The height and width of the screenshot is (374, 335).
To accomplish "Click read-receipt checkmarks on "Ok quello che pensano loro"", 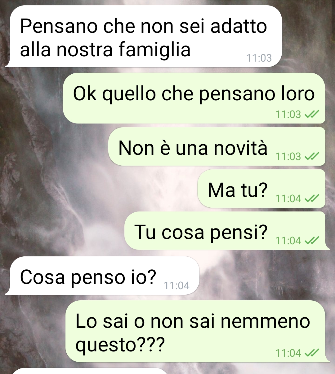I will point(311,115).
